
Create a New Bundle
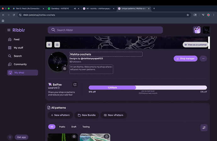87,115
